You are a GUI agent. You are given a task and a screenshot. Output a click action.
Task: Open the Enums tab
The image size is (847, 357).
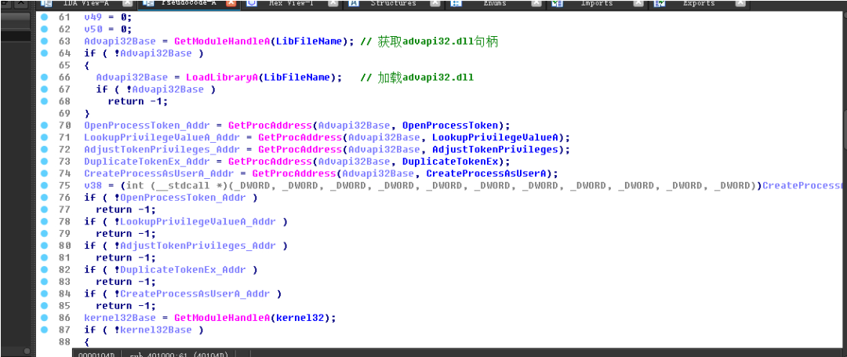coord(496,3)
